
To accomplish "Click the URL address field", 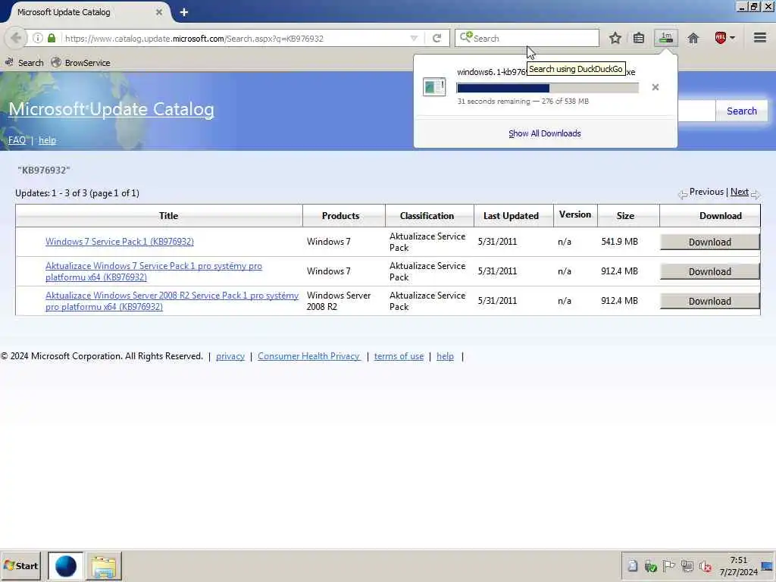I will coord(235,38).
